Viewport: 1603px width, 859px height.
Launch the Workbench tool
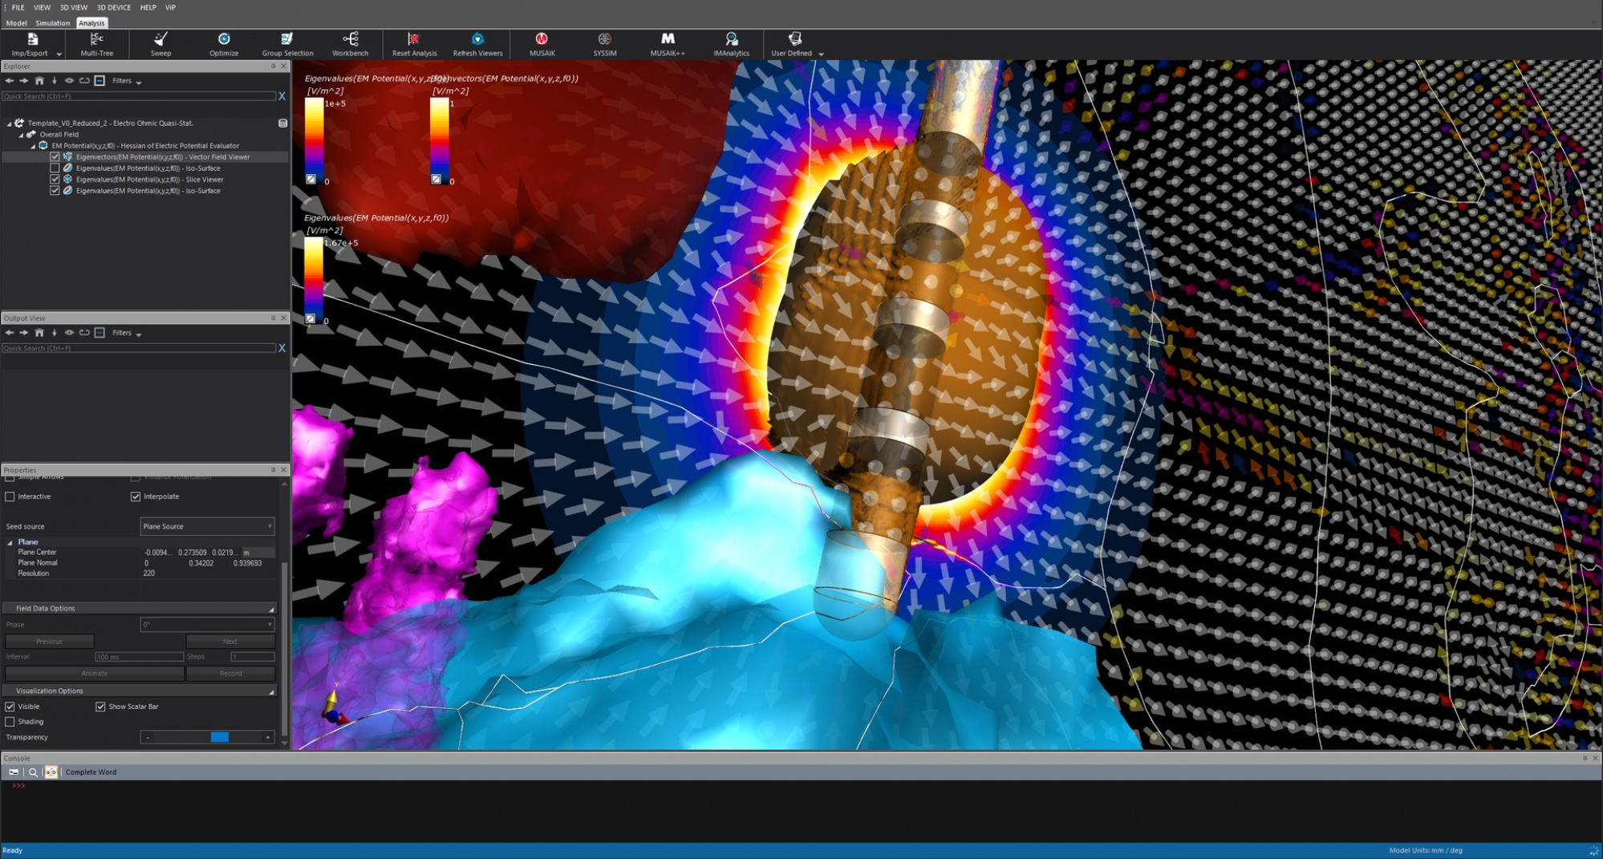point(351,44)
